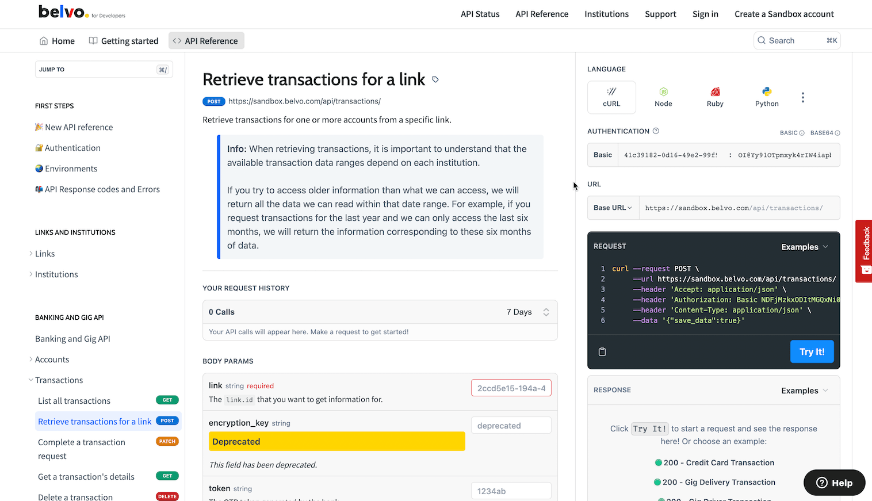Viewport: 872px width, 501px height.
Task: Click the tag icon beside page title
Action: pyautogui.click(x=435, y=79)
